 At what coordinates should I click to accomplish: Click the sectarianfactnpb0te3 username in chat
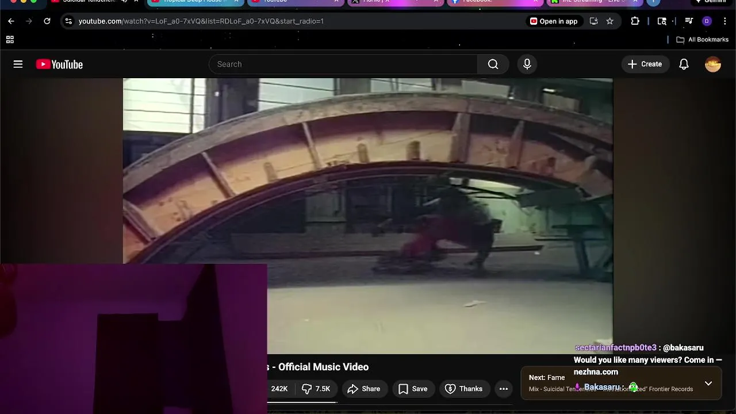pyautogui.click(x=615, y=348)
